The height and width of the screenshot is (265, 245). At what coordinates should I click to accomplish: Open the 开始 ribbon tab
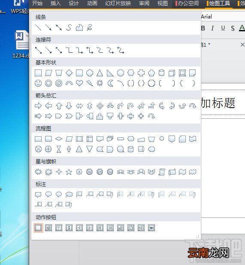[37, 3]
